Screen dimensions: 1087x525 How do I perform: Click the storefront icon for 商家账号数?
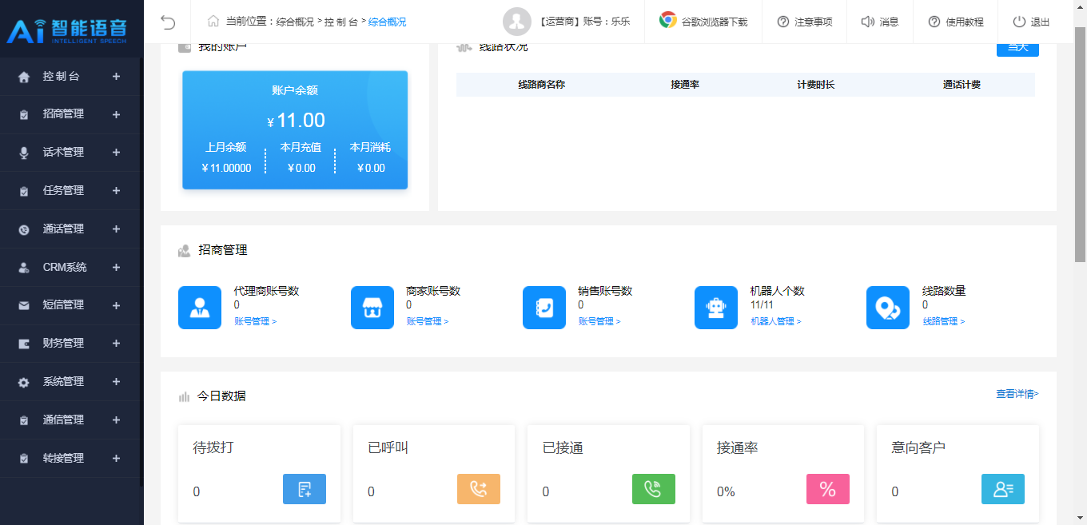point(372,308)
